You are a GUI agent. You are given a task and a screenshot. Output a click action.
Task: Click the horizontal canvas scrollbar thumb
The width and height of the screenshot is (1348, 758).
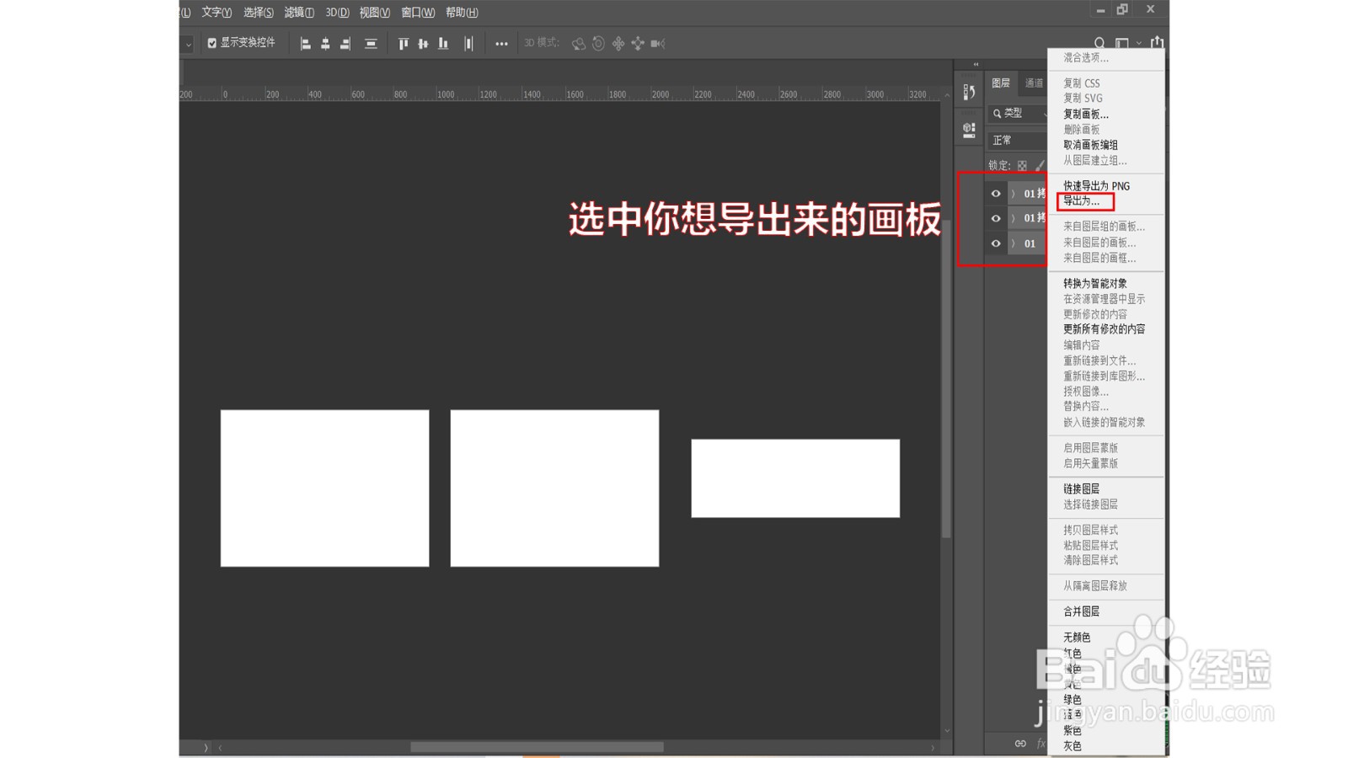[537, 747]
